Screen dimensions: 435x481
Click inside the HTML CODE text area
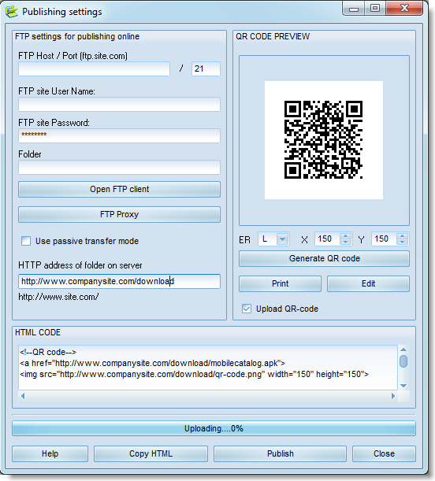(x=208, y=368)
